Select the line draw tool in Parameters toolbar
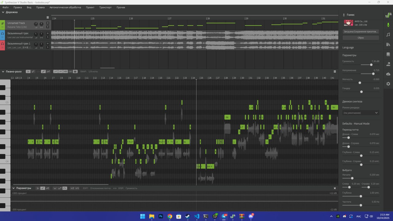This screenshot has width=393, height=221. point(48,188)
